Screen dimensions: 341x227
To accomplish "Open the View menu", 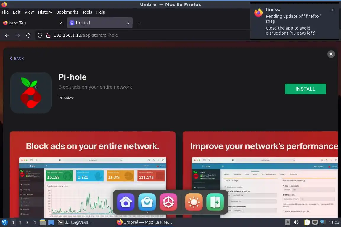I will (x=29, y=12).
